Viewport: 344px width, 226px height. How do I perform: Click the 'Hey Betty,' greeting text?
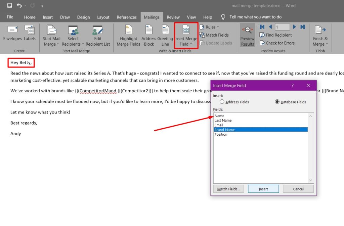coord(21,62)
